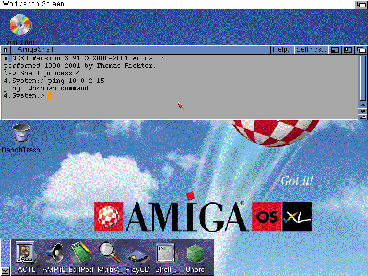Click dock's patterned drag handle
This screenshot has width=368, height=276.
[5, 253]
